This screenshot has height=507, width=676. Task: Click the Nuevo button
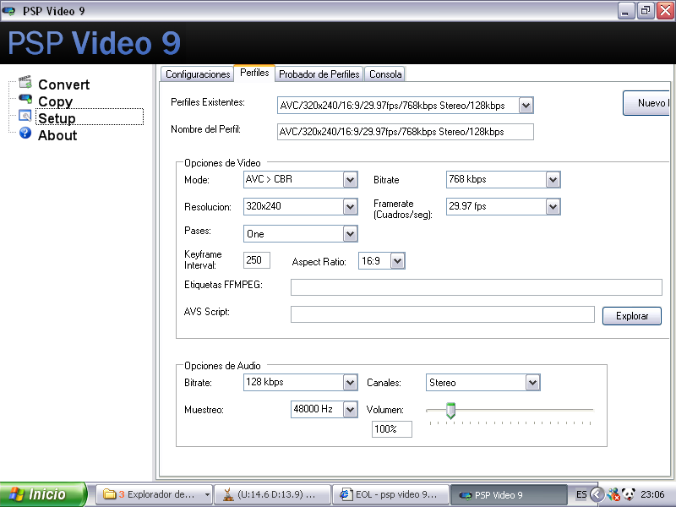[646, 103]
